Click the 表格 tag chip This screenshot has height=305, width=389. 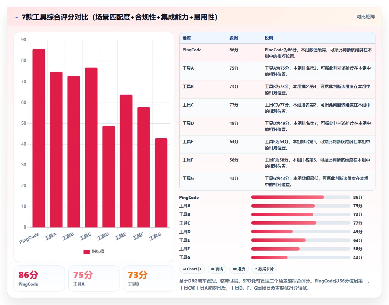point(217,269)
